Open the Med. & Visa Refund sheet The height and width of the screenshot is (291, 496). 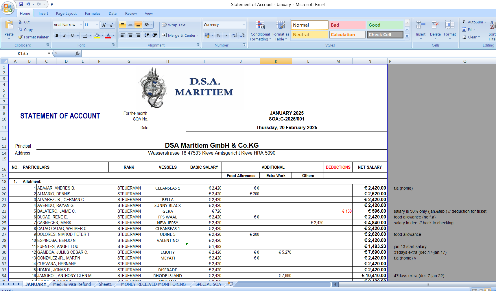tap(72, 284)
